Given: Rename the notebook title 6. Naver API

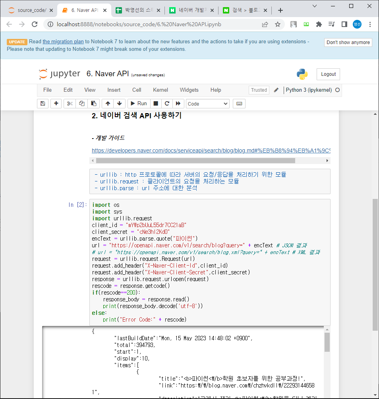Looking at the screenshot, I should pos(108,74).
